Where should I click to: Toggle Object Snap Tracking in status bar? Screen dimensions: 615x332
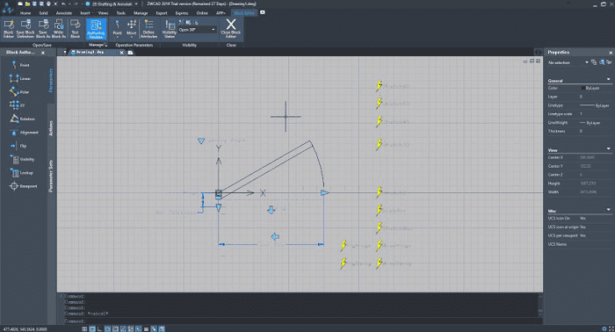[123, 328]
